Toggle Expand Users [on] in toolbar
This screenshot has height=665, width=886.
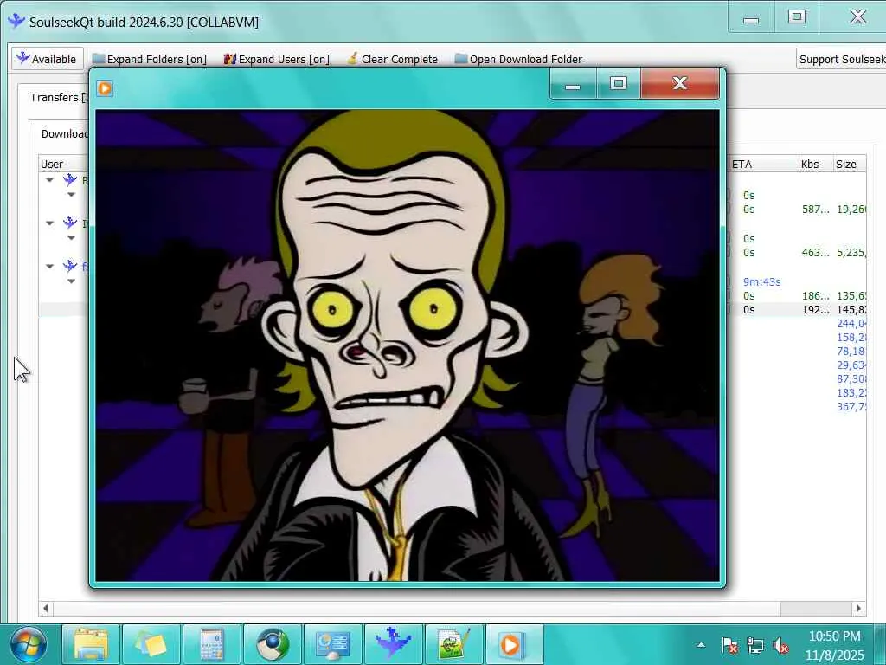click(x=276, y=59)
